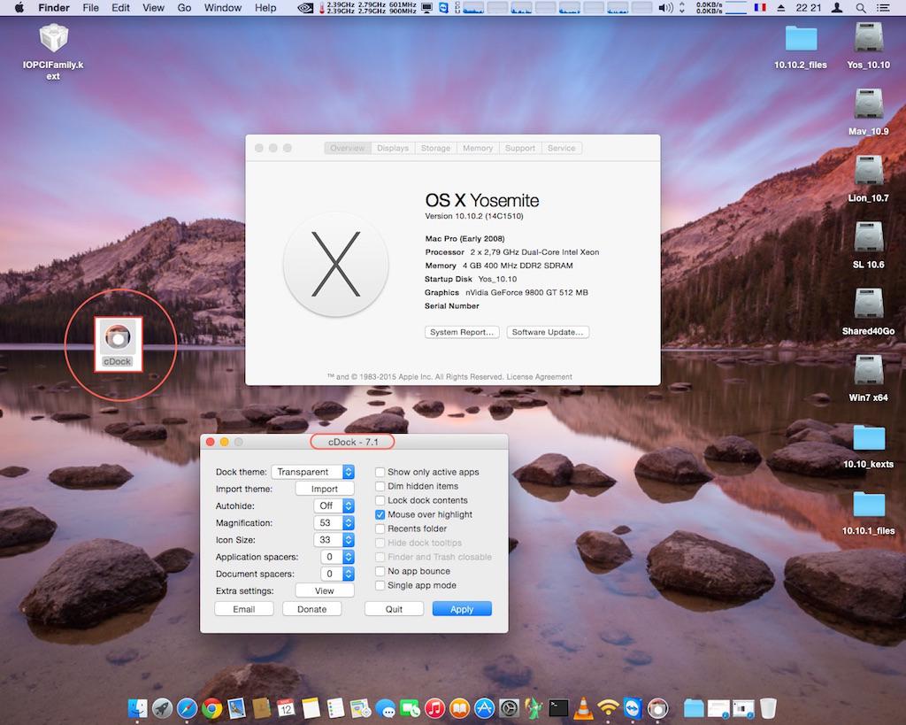
Task: Open the Window menu in menu bar
Action: [223, 8]
